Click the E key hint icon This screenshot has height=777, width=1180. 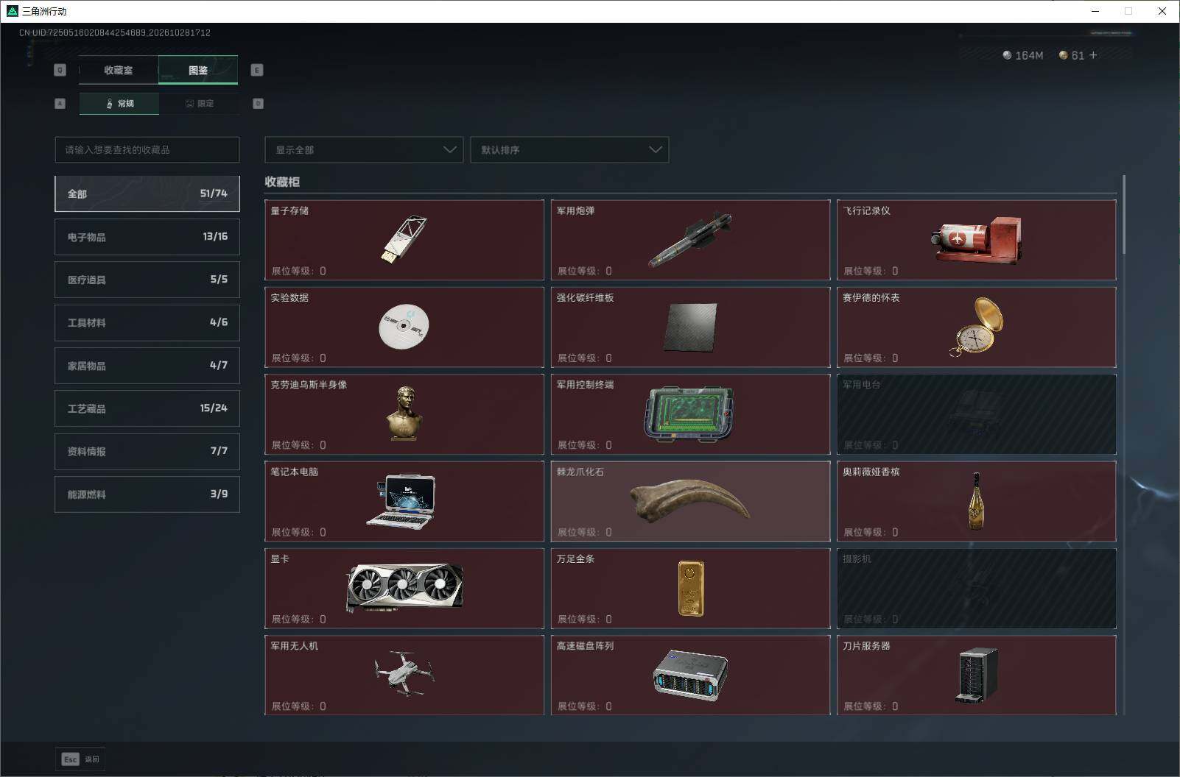(257, 70)
